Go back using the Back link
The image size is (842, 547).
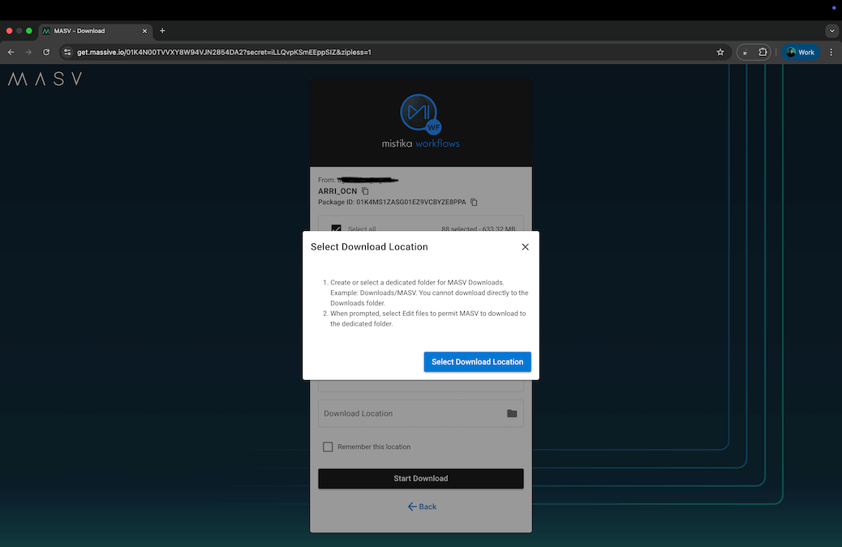pos(421,506)
